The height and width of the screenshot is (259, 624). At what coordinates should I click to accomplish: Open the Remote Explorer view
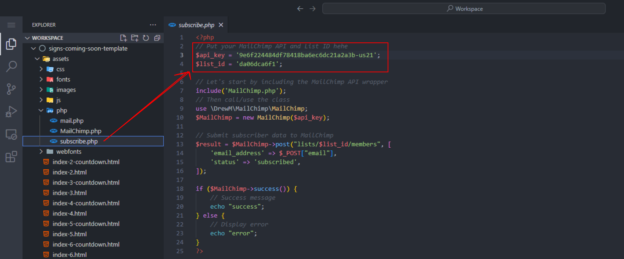pyautogui.click(x=11, y=134)
